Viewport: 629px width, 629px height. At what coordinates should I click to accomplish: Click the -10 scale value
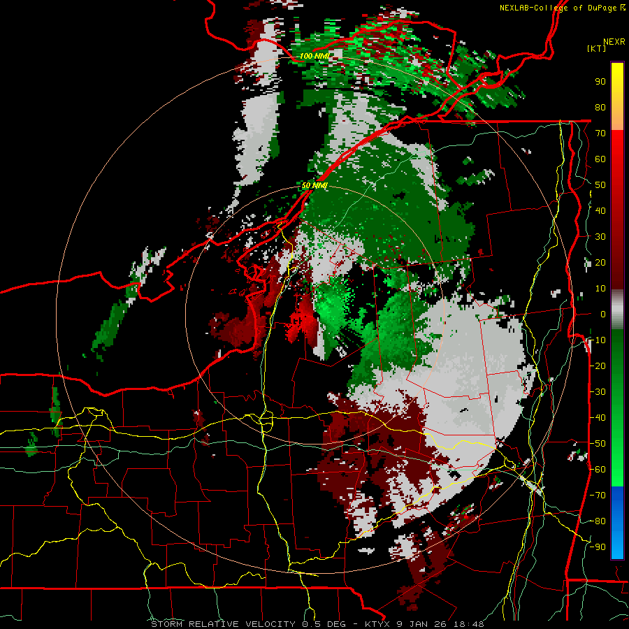598,340
